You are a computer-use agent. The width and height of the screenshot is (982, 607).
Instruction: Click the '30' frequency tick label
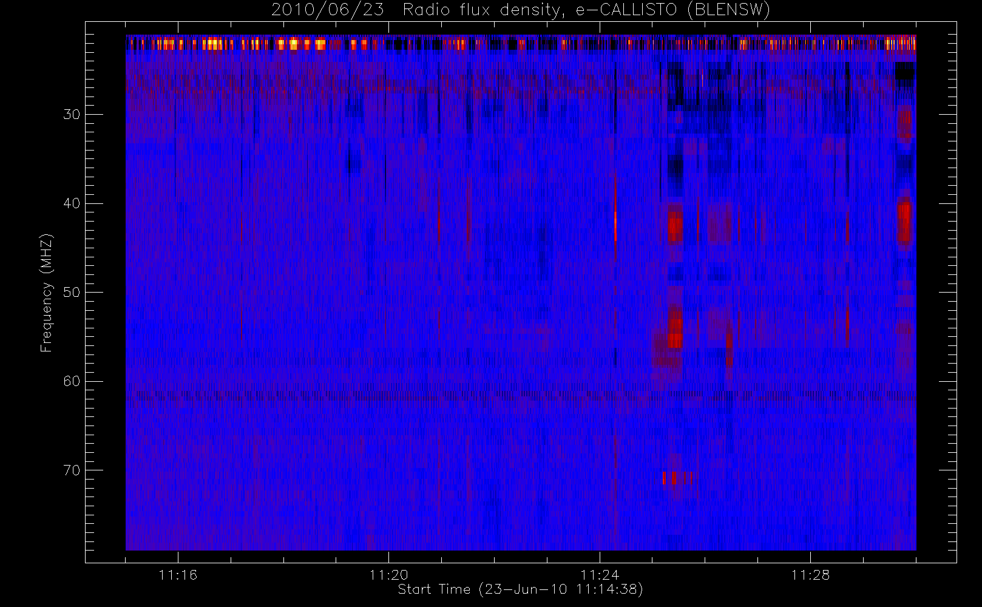point(72,114)
